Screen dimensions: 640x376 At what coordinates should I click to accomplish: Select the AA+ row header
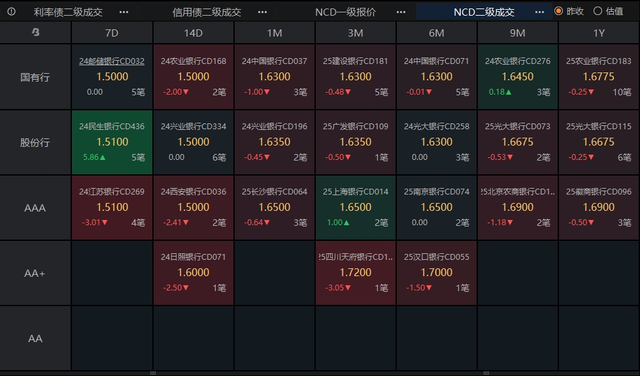[35, 273]
